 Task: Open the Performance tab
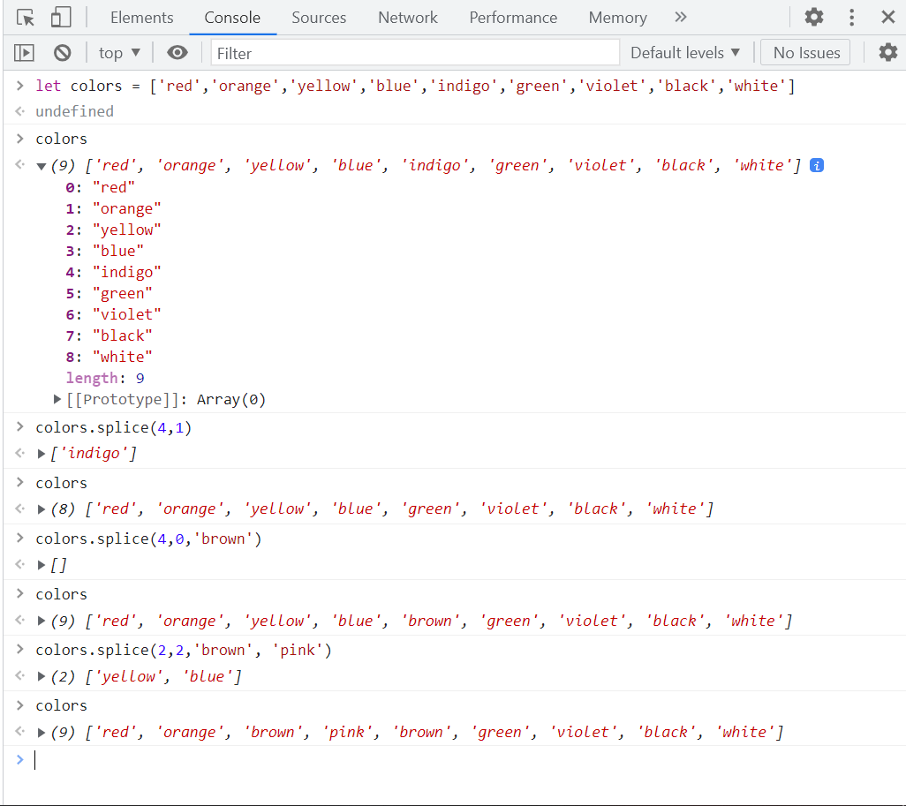tap(513, 18)
